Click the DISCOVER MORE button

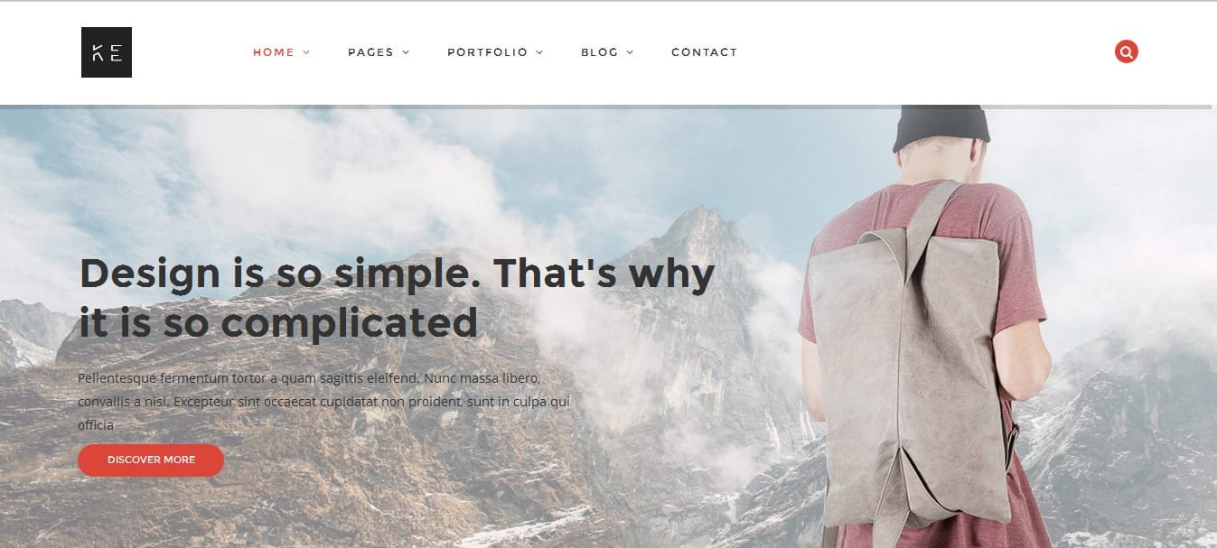(151, 460)
